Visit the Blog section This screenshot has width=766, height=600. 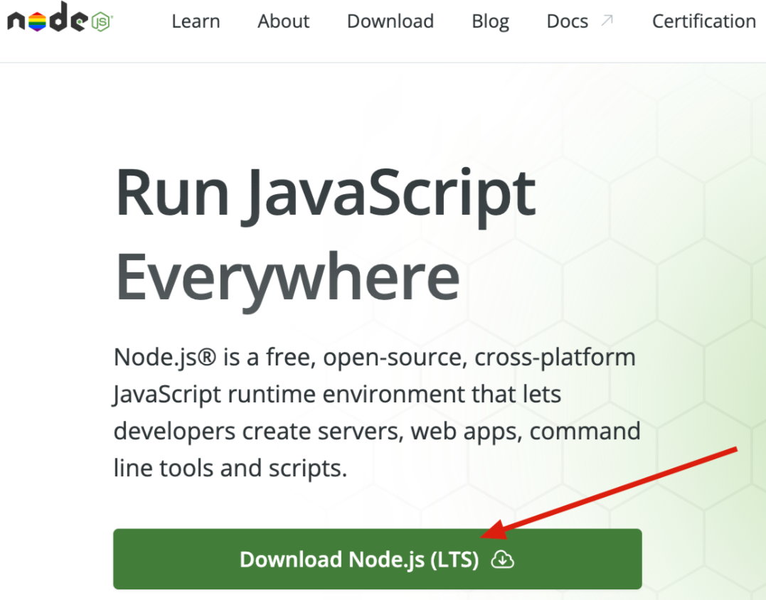491,22
